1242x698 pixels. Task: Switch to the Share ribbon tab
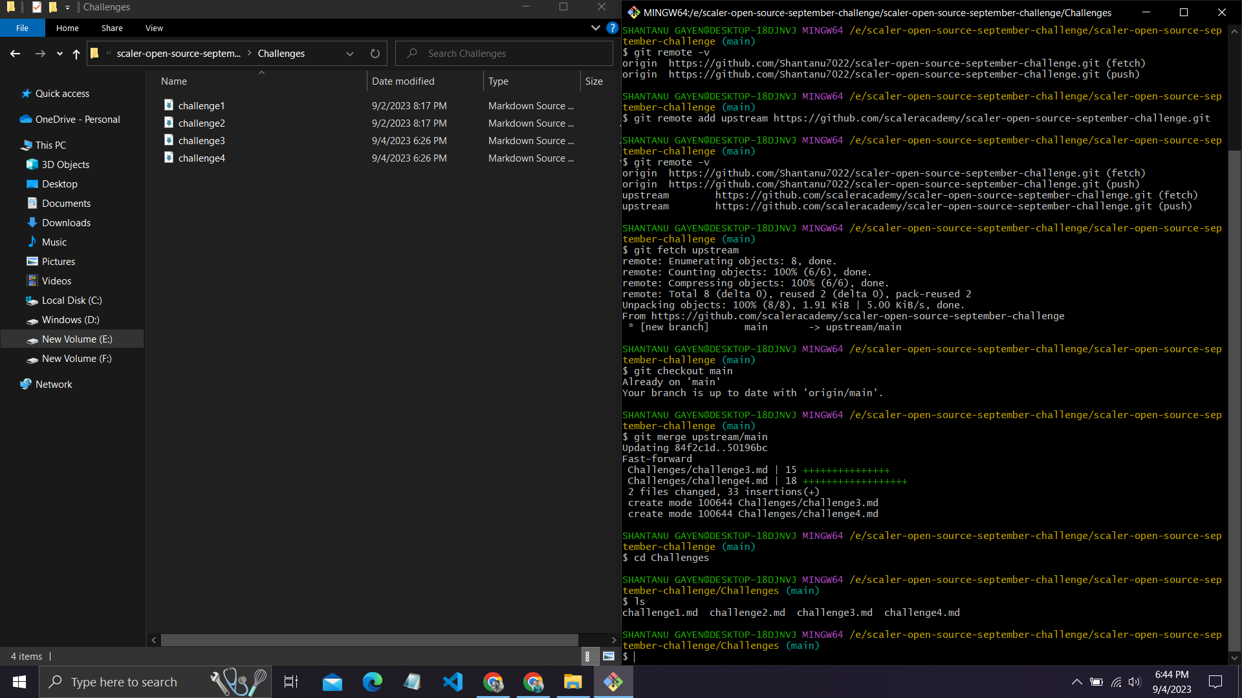[x=111, y=28]
